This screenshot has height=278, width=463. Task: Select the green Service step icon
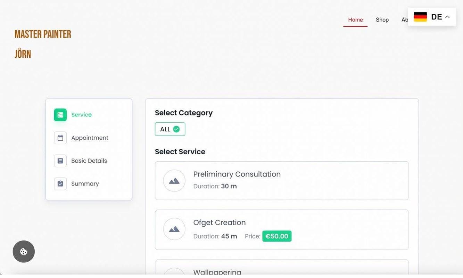(60, 114)
